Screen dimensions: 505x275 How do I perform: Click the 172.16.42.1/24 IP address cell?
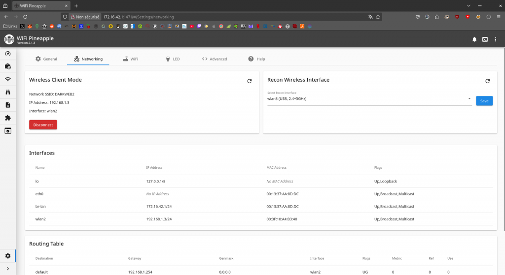tap(159, 206)
